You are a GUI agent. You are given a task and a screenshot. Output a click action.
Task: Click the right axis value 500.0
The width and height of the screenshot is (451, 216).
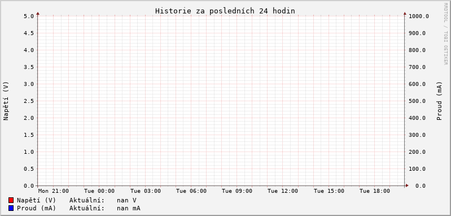[x=417, y=101]
